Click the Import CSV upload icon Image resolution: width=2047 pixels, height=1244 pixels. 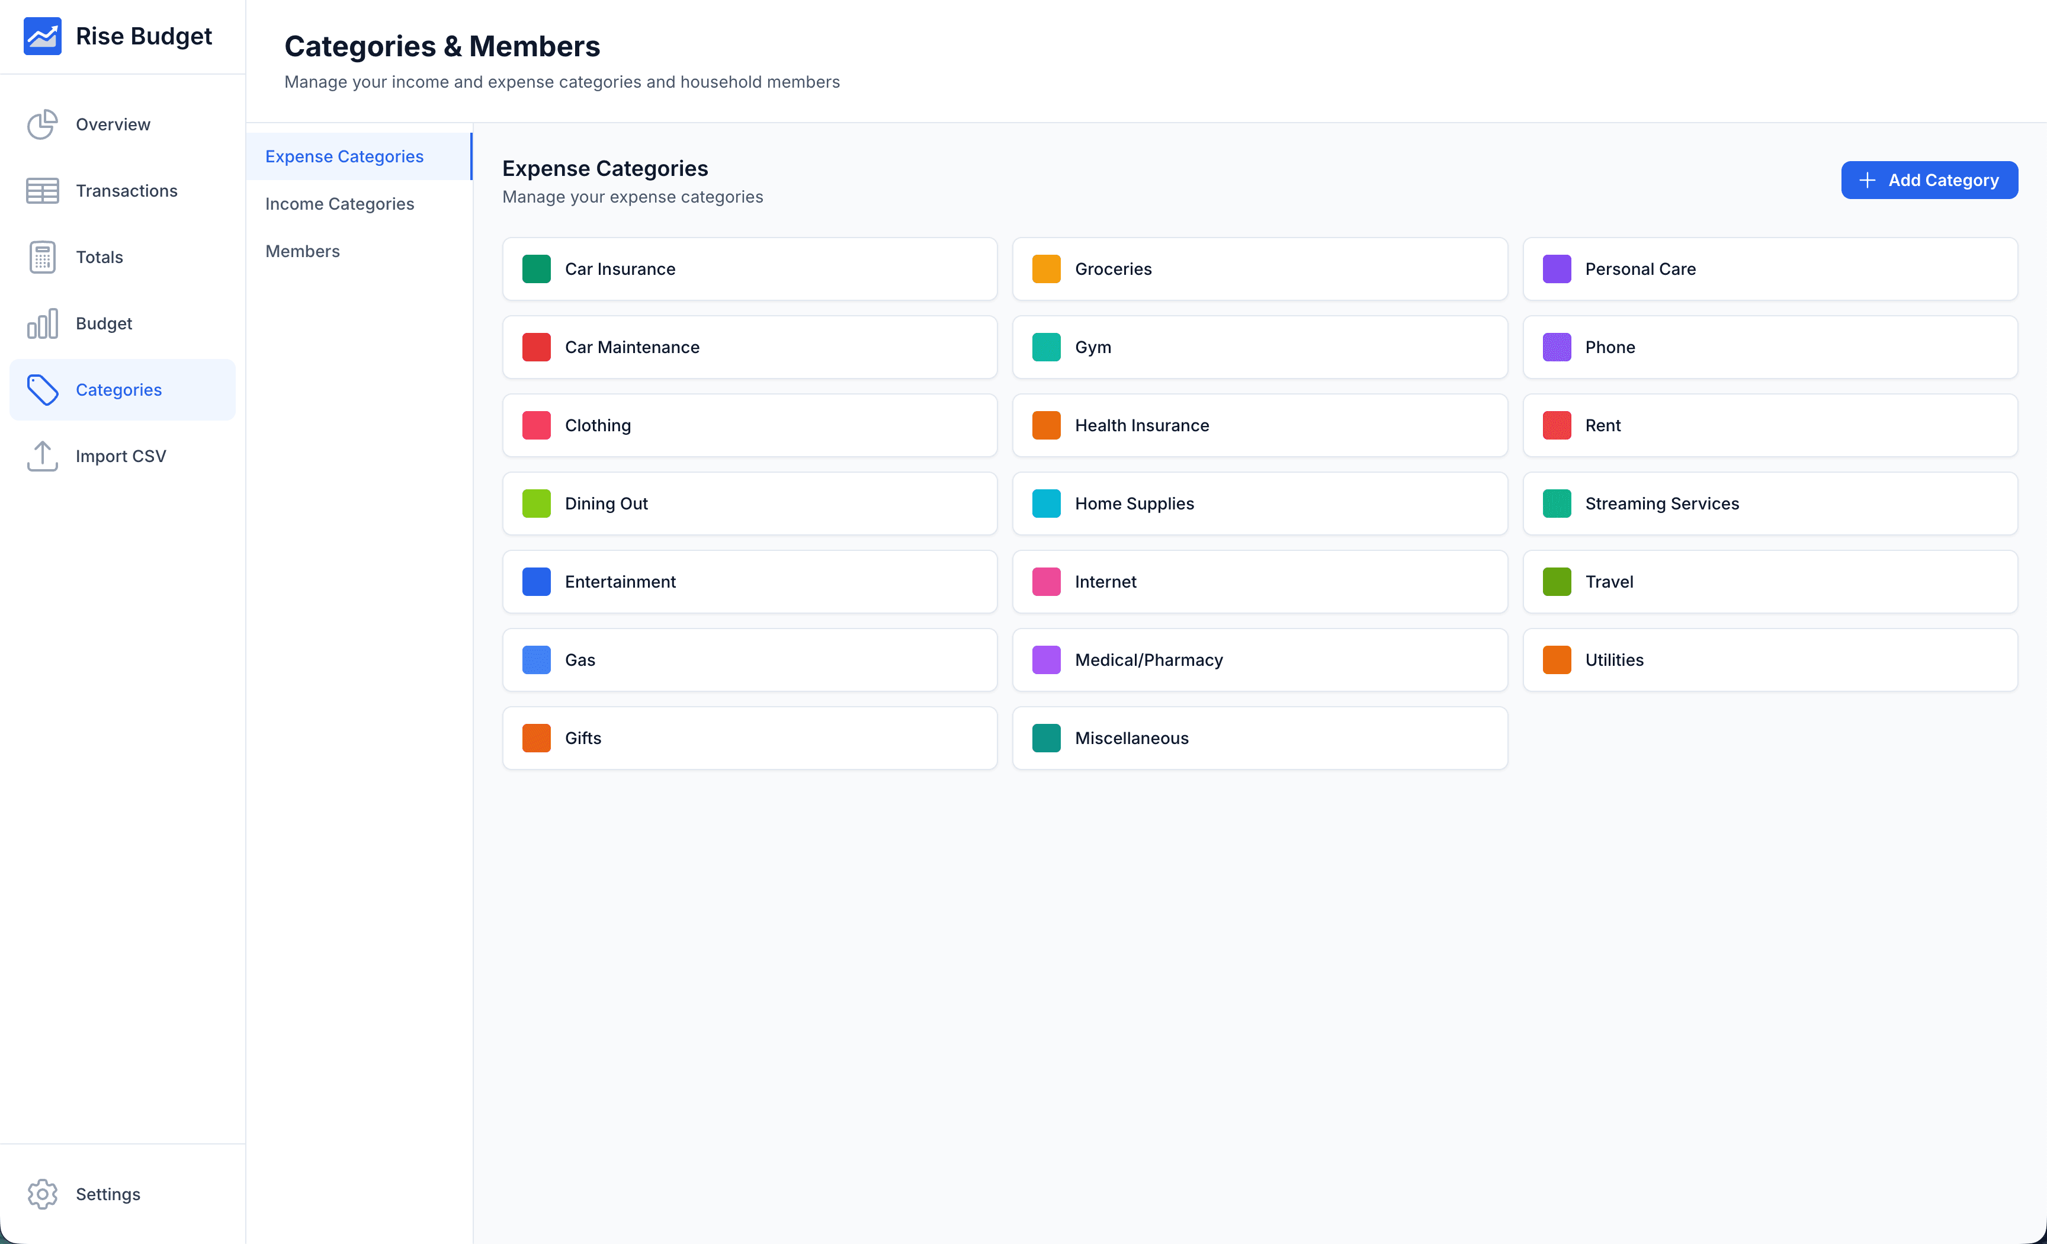(43, 456)
